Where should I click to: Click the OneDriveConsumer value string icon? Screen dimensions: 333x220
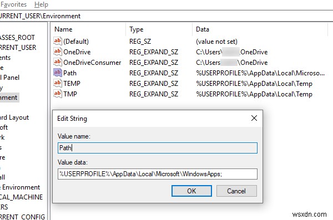pyautogui.click(x=58, y=62)
